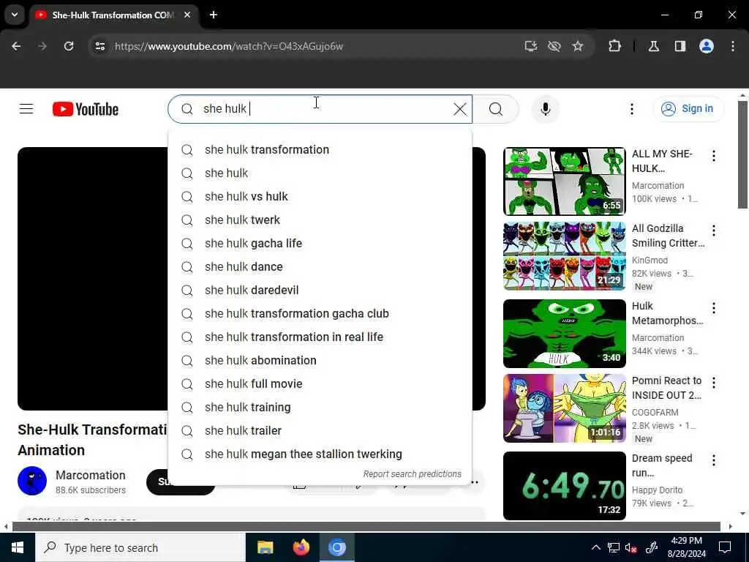Screen dimensions: 749x562
Task: Clear the search box with the X
Action: [x=459, y=109]
